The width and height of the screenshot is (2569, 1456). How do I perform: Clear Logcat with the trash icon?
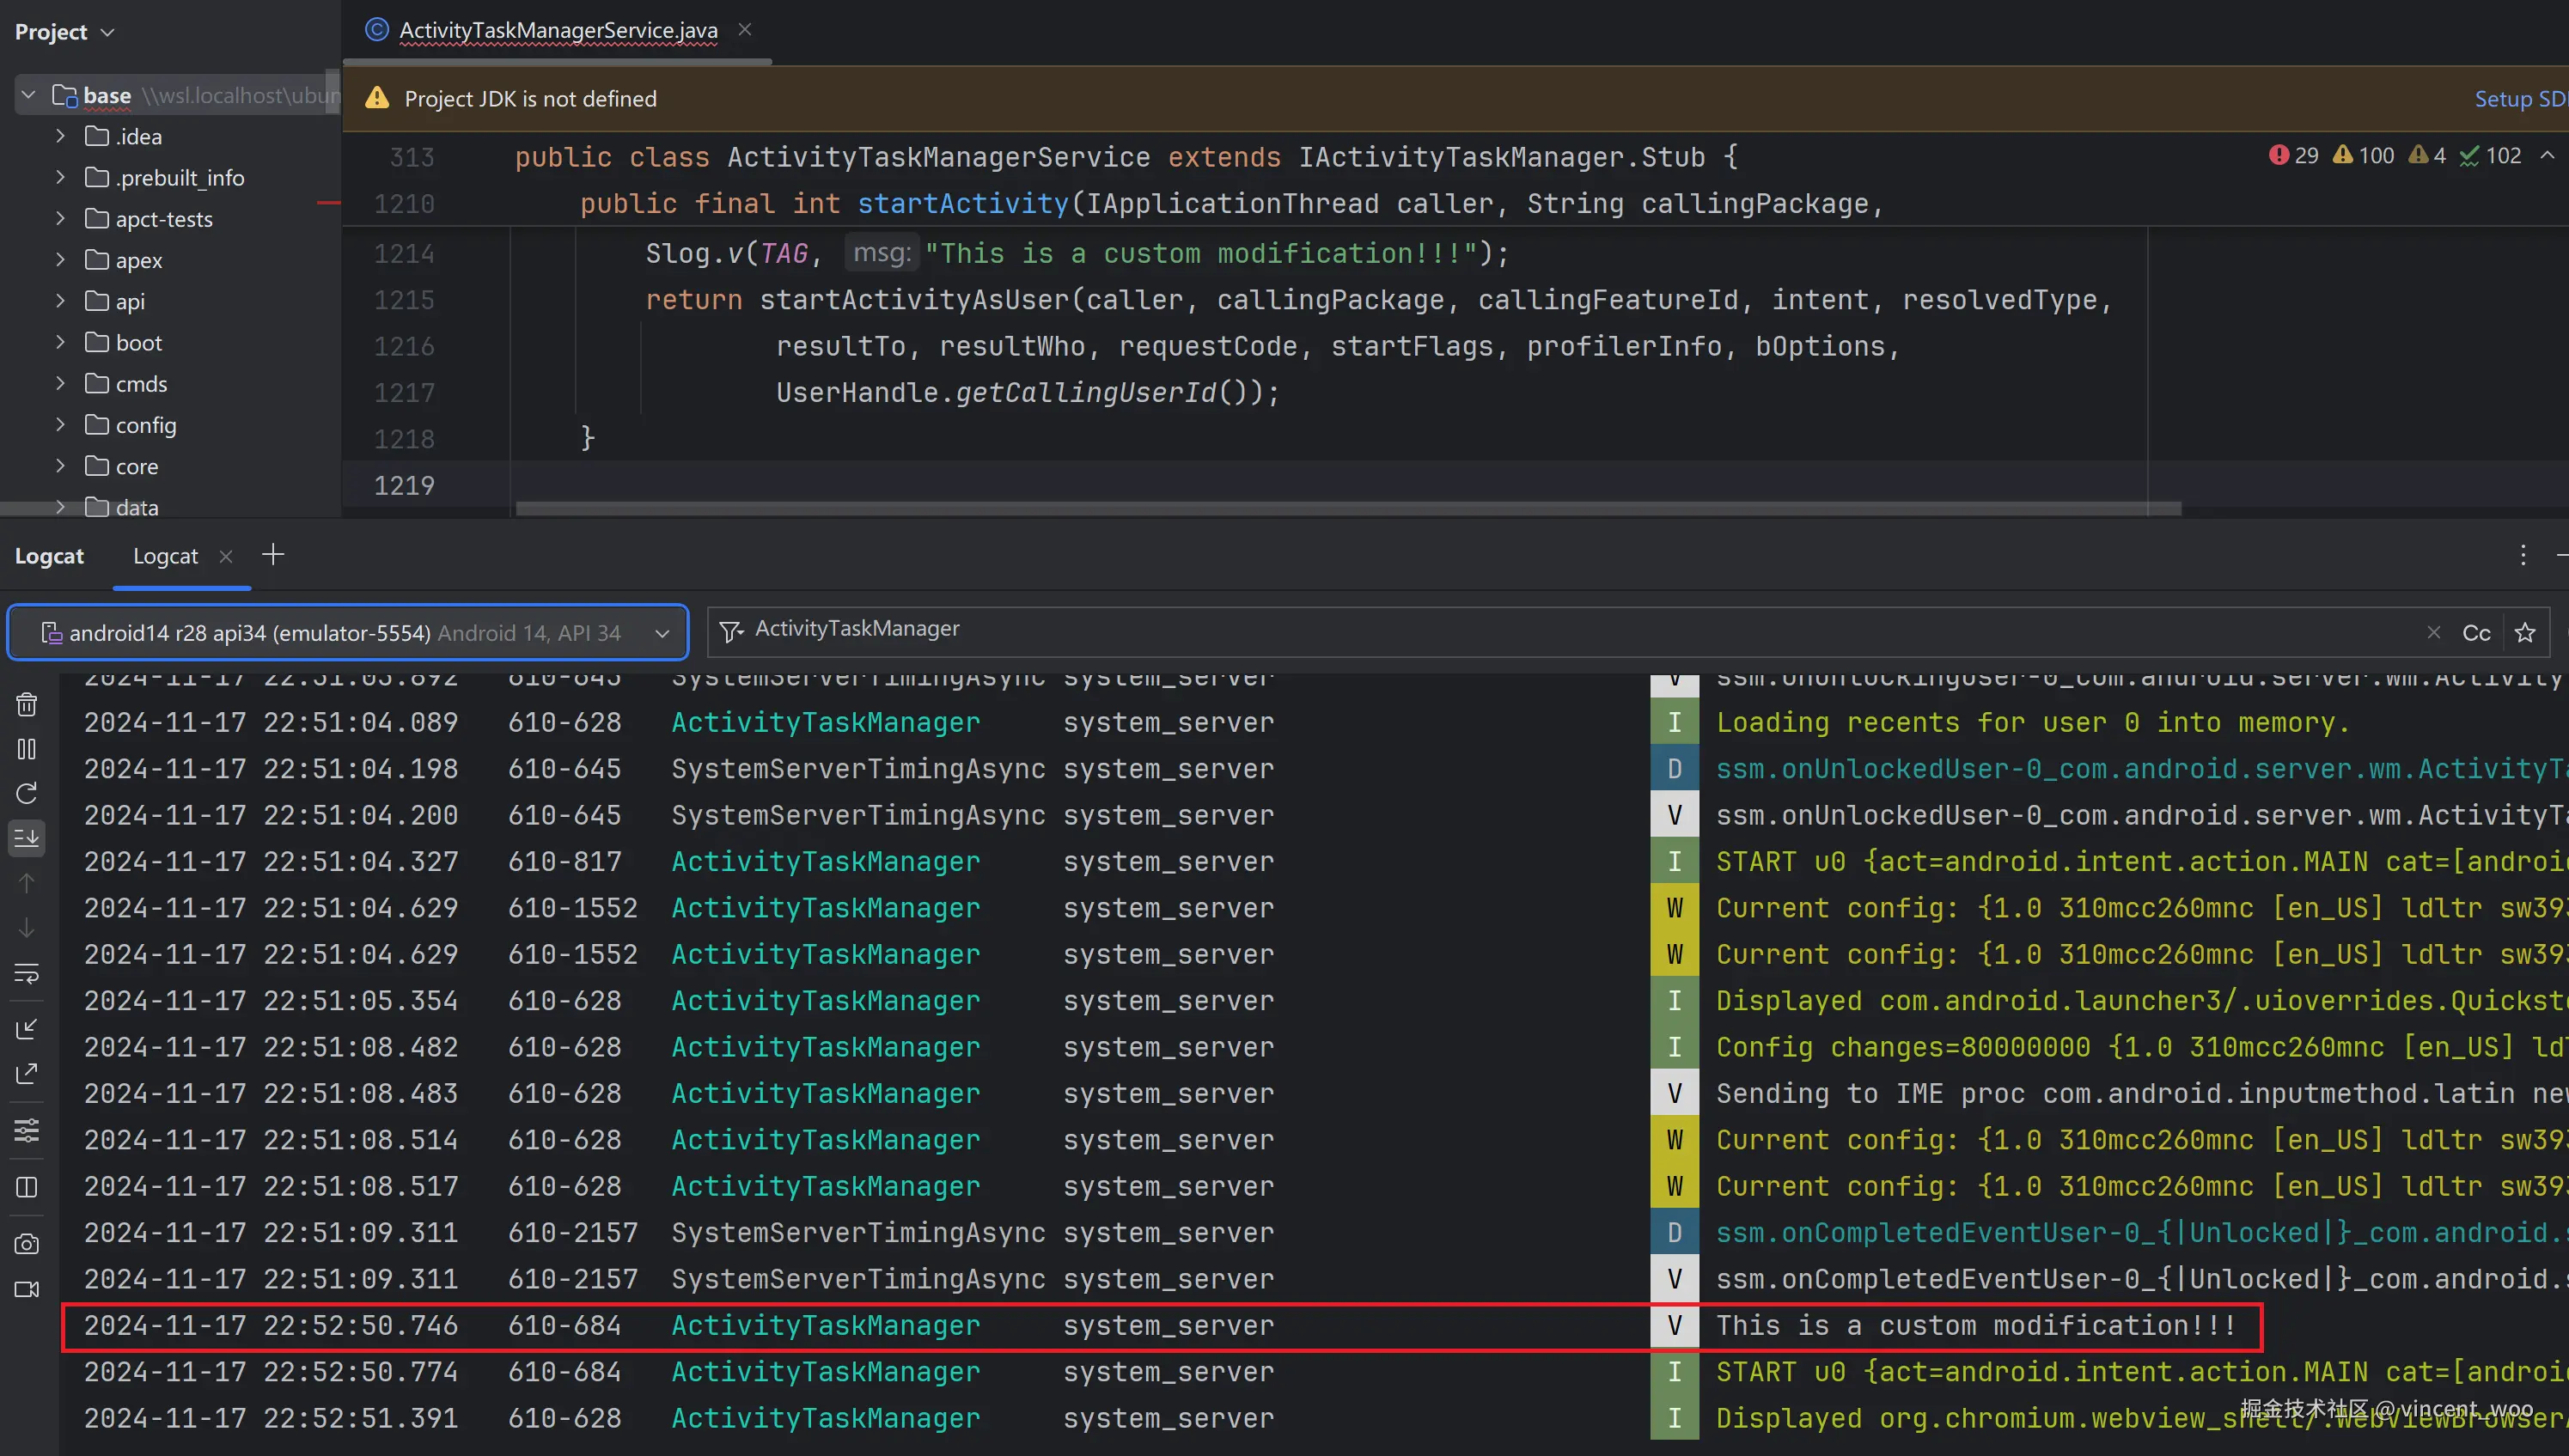click(27, 705)
